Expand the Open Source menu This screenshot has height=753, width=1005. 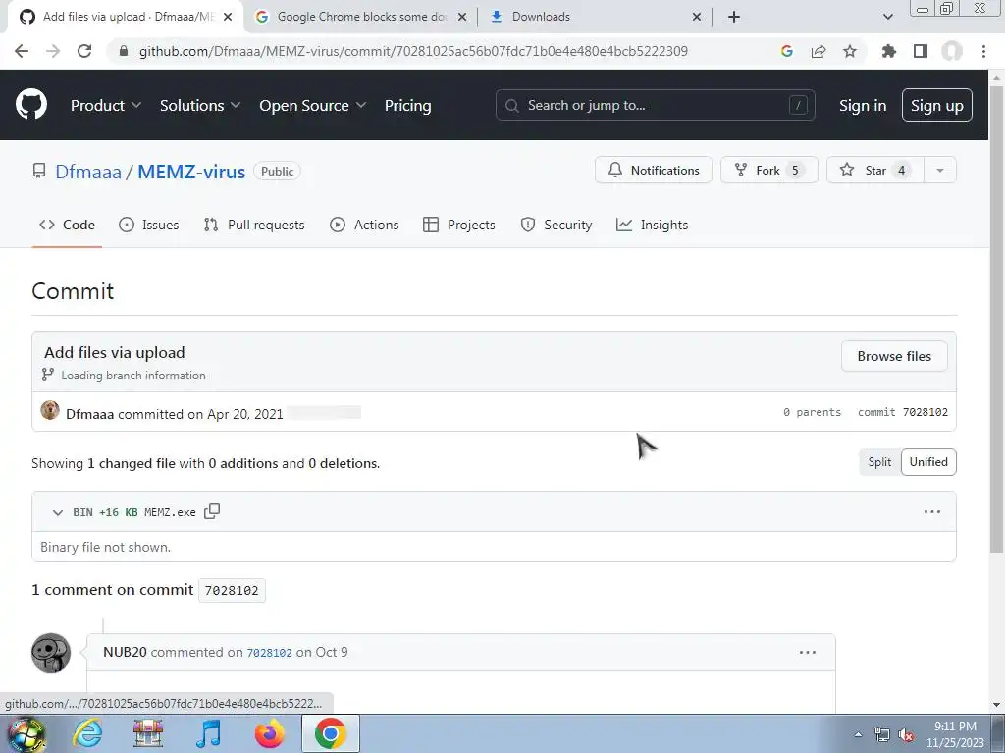(x=313, y=106)
